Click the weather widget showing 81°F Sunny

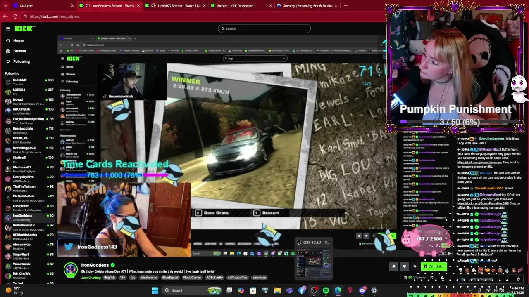point(14,290)
